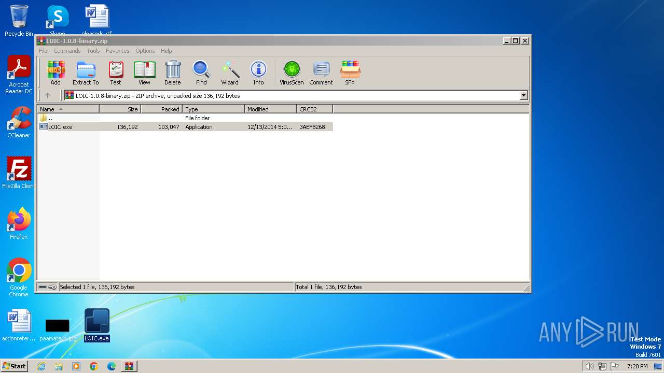664x373 pixels.
Task: Click the Extract To toolbar icon
Action: point(86,73)
